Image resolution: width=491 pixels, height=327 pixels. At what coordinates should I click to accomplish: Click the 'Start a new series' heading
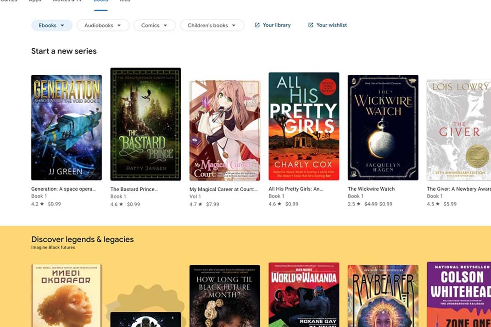64,51
